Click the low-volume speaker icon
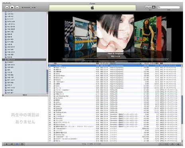185x148 pixels. (22, 8)
